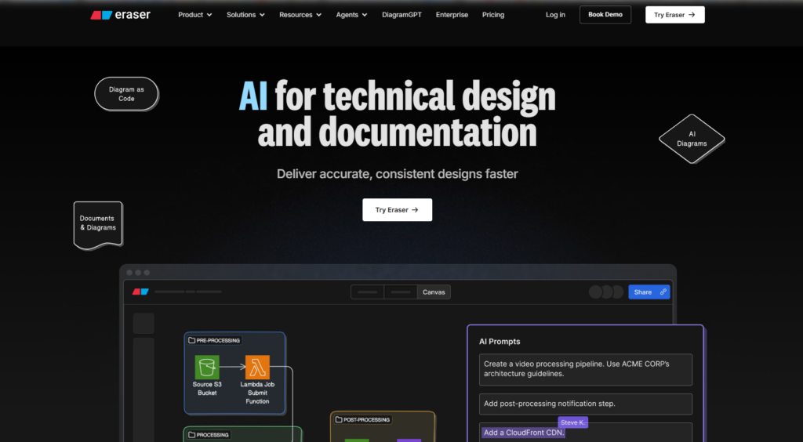Click the Deliver accurate, consistent designs faster text
803x442 pixels.
point(398,174)
